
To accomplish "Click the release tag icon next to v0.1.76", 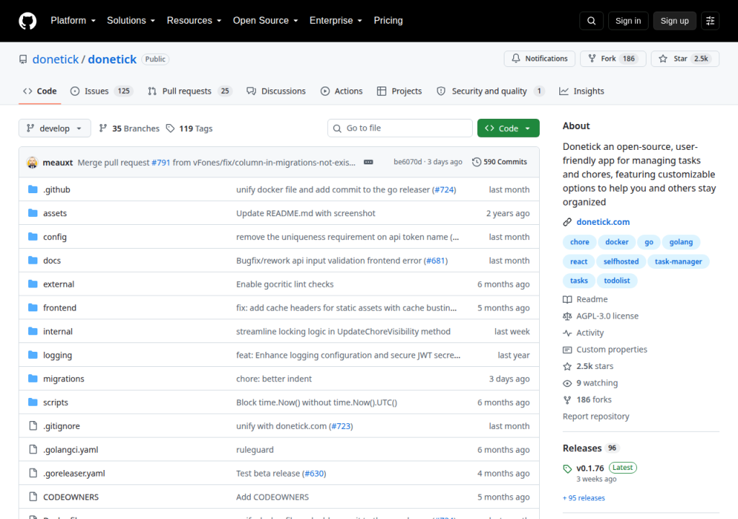I will 567,469.
